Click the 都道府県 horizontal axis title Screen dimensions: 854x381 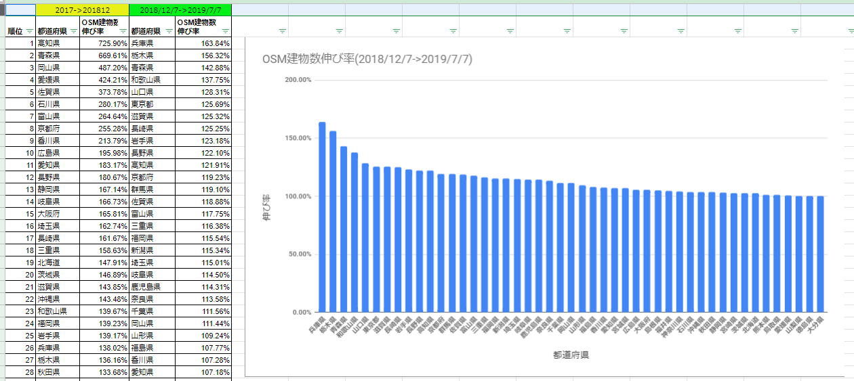click(x=570, y=355)
